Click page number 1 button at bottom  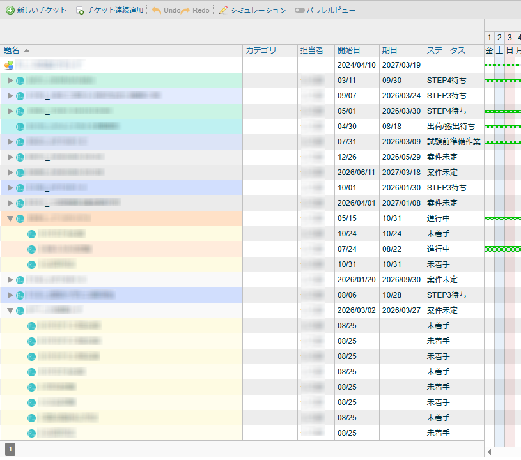pos(11,449)
